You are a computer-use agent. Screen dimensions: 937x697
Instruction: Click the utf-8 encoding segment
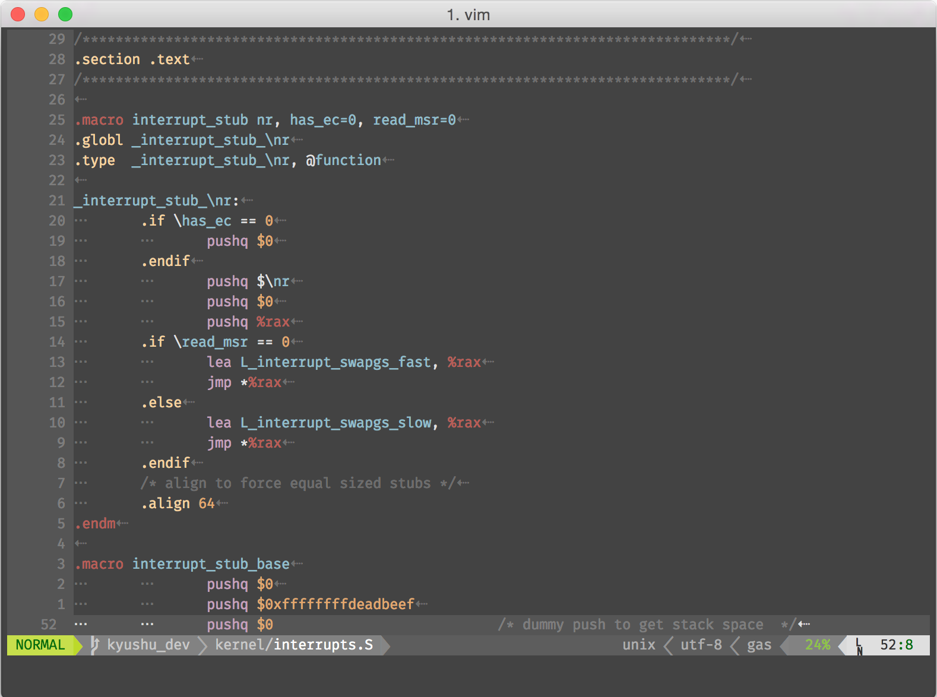pos(701,645)
